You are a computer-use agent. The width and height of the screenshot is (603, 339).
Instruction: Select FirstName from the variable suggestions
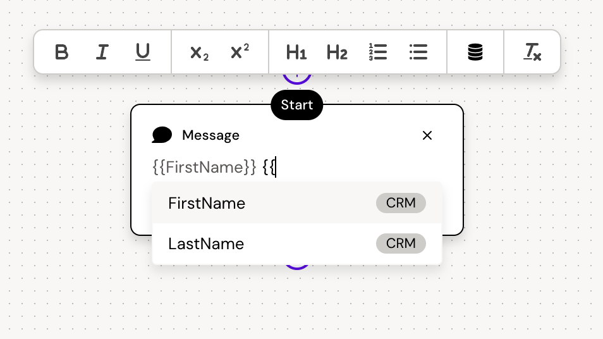pyautogui.click(x=207, y=203)
